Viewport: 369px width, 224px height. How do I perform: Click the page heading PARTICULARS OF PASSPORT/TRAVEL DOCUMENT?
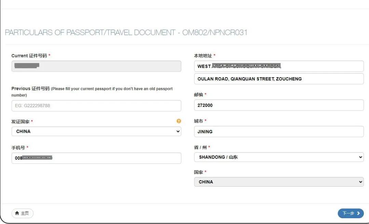pos(126,32)
